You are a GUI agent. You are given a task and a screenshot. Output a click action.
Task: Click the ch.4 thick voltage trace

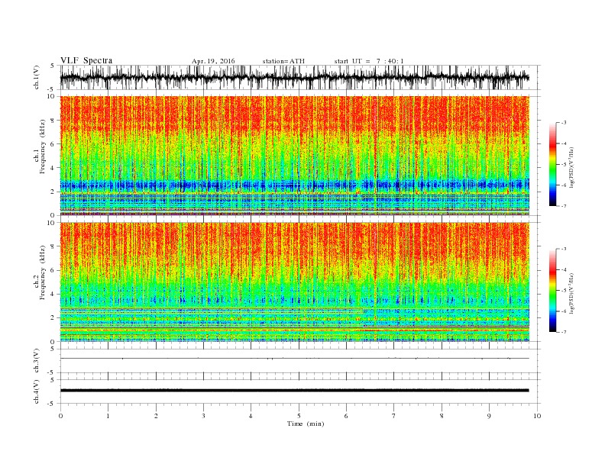pyautogui.click(x=294, y=391)
